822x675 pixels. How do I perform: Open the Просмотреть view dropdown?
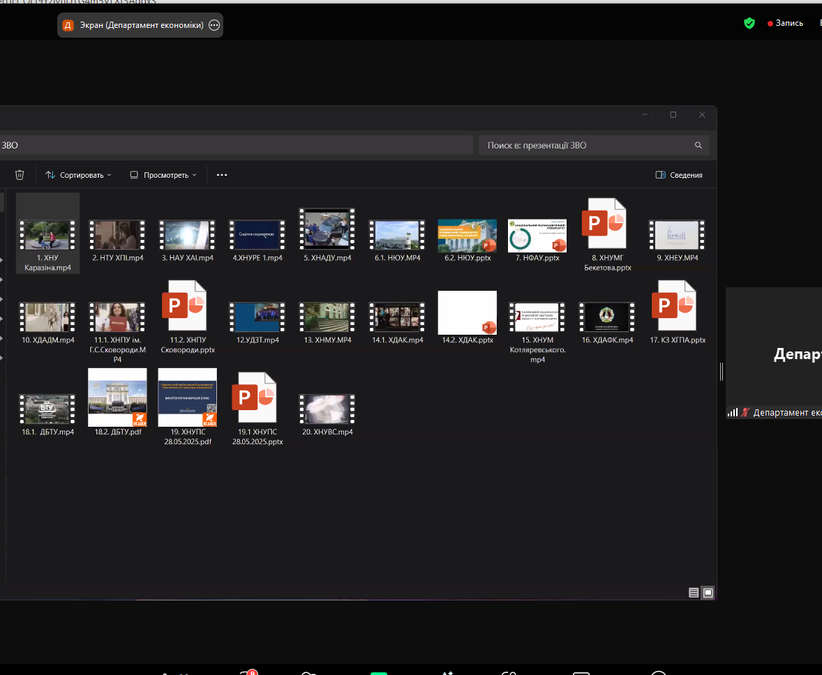[x=163, y=175]
